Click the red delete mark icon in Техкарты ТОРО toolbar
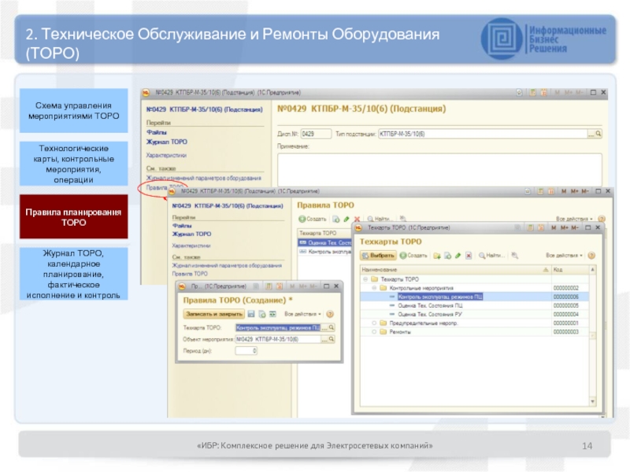 click(x=469, y=256)
